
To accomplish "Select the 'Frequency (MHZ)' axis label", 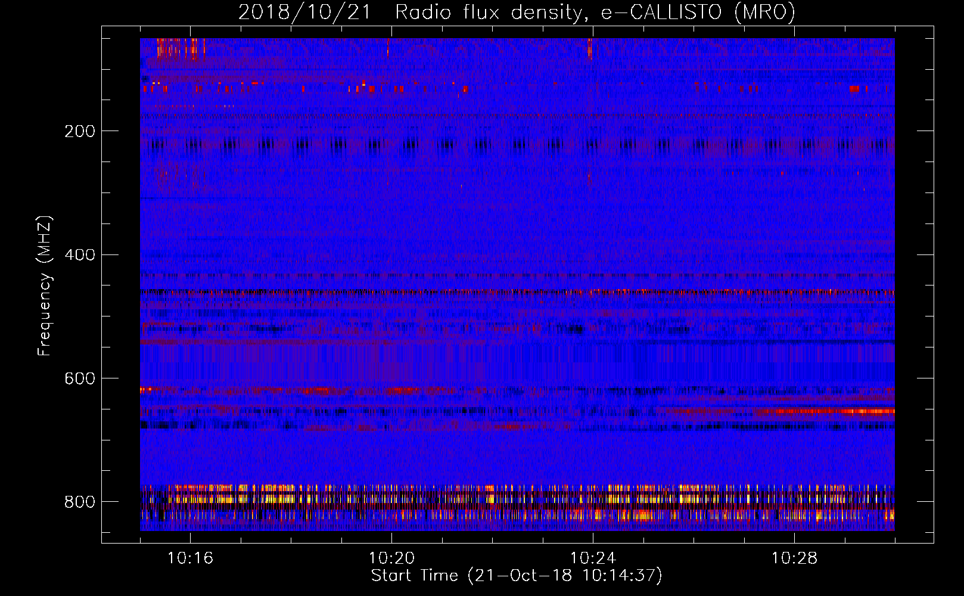I will tap(45, 286).
